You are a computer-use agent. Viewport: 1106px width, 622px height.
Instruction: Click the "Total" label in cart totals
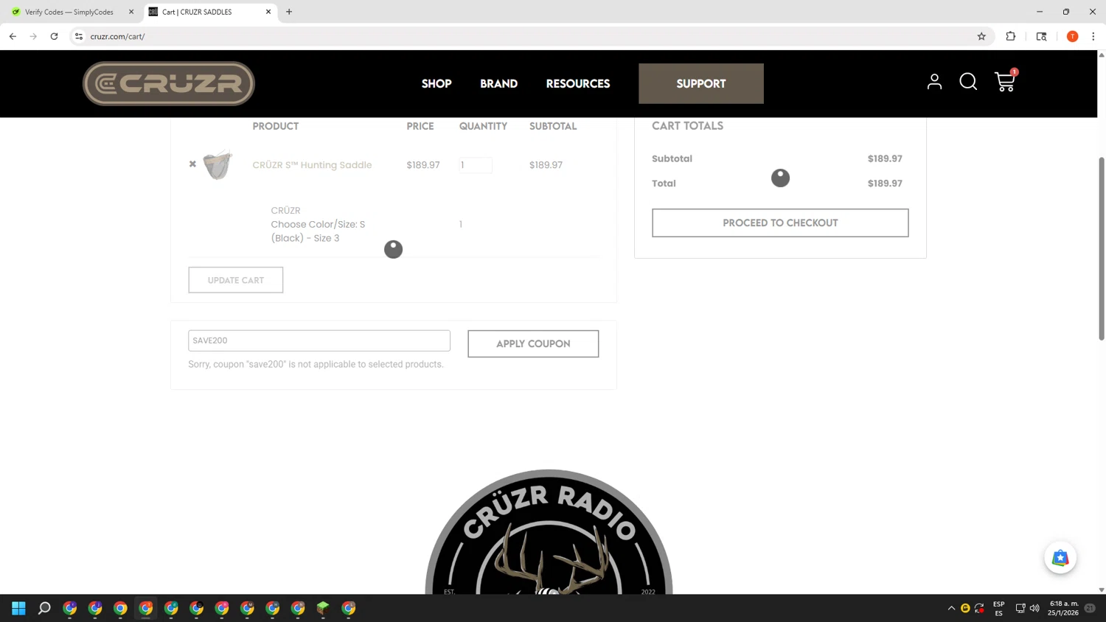click(x=664, y=184)
